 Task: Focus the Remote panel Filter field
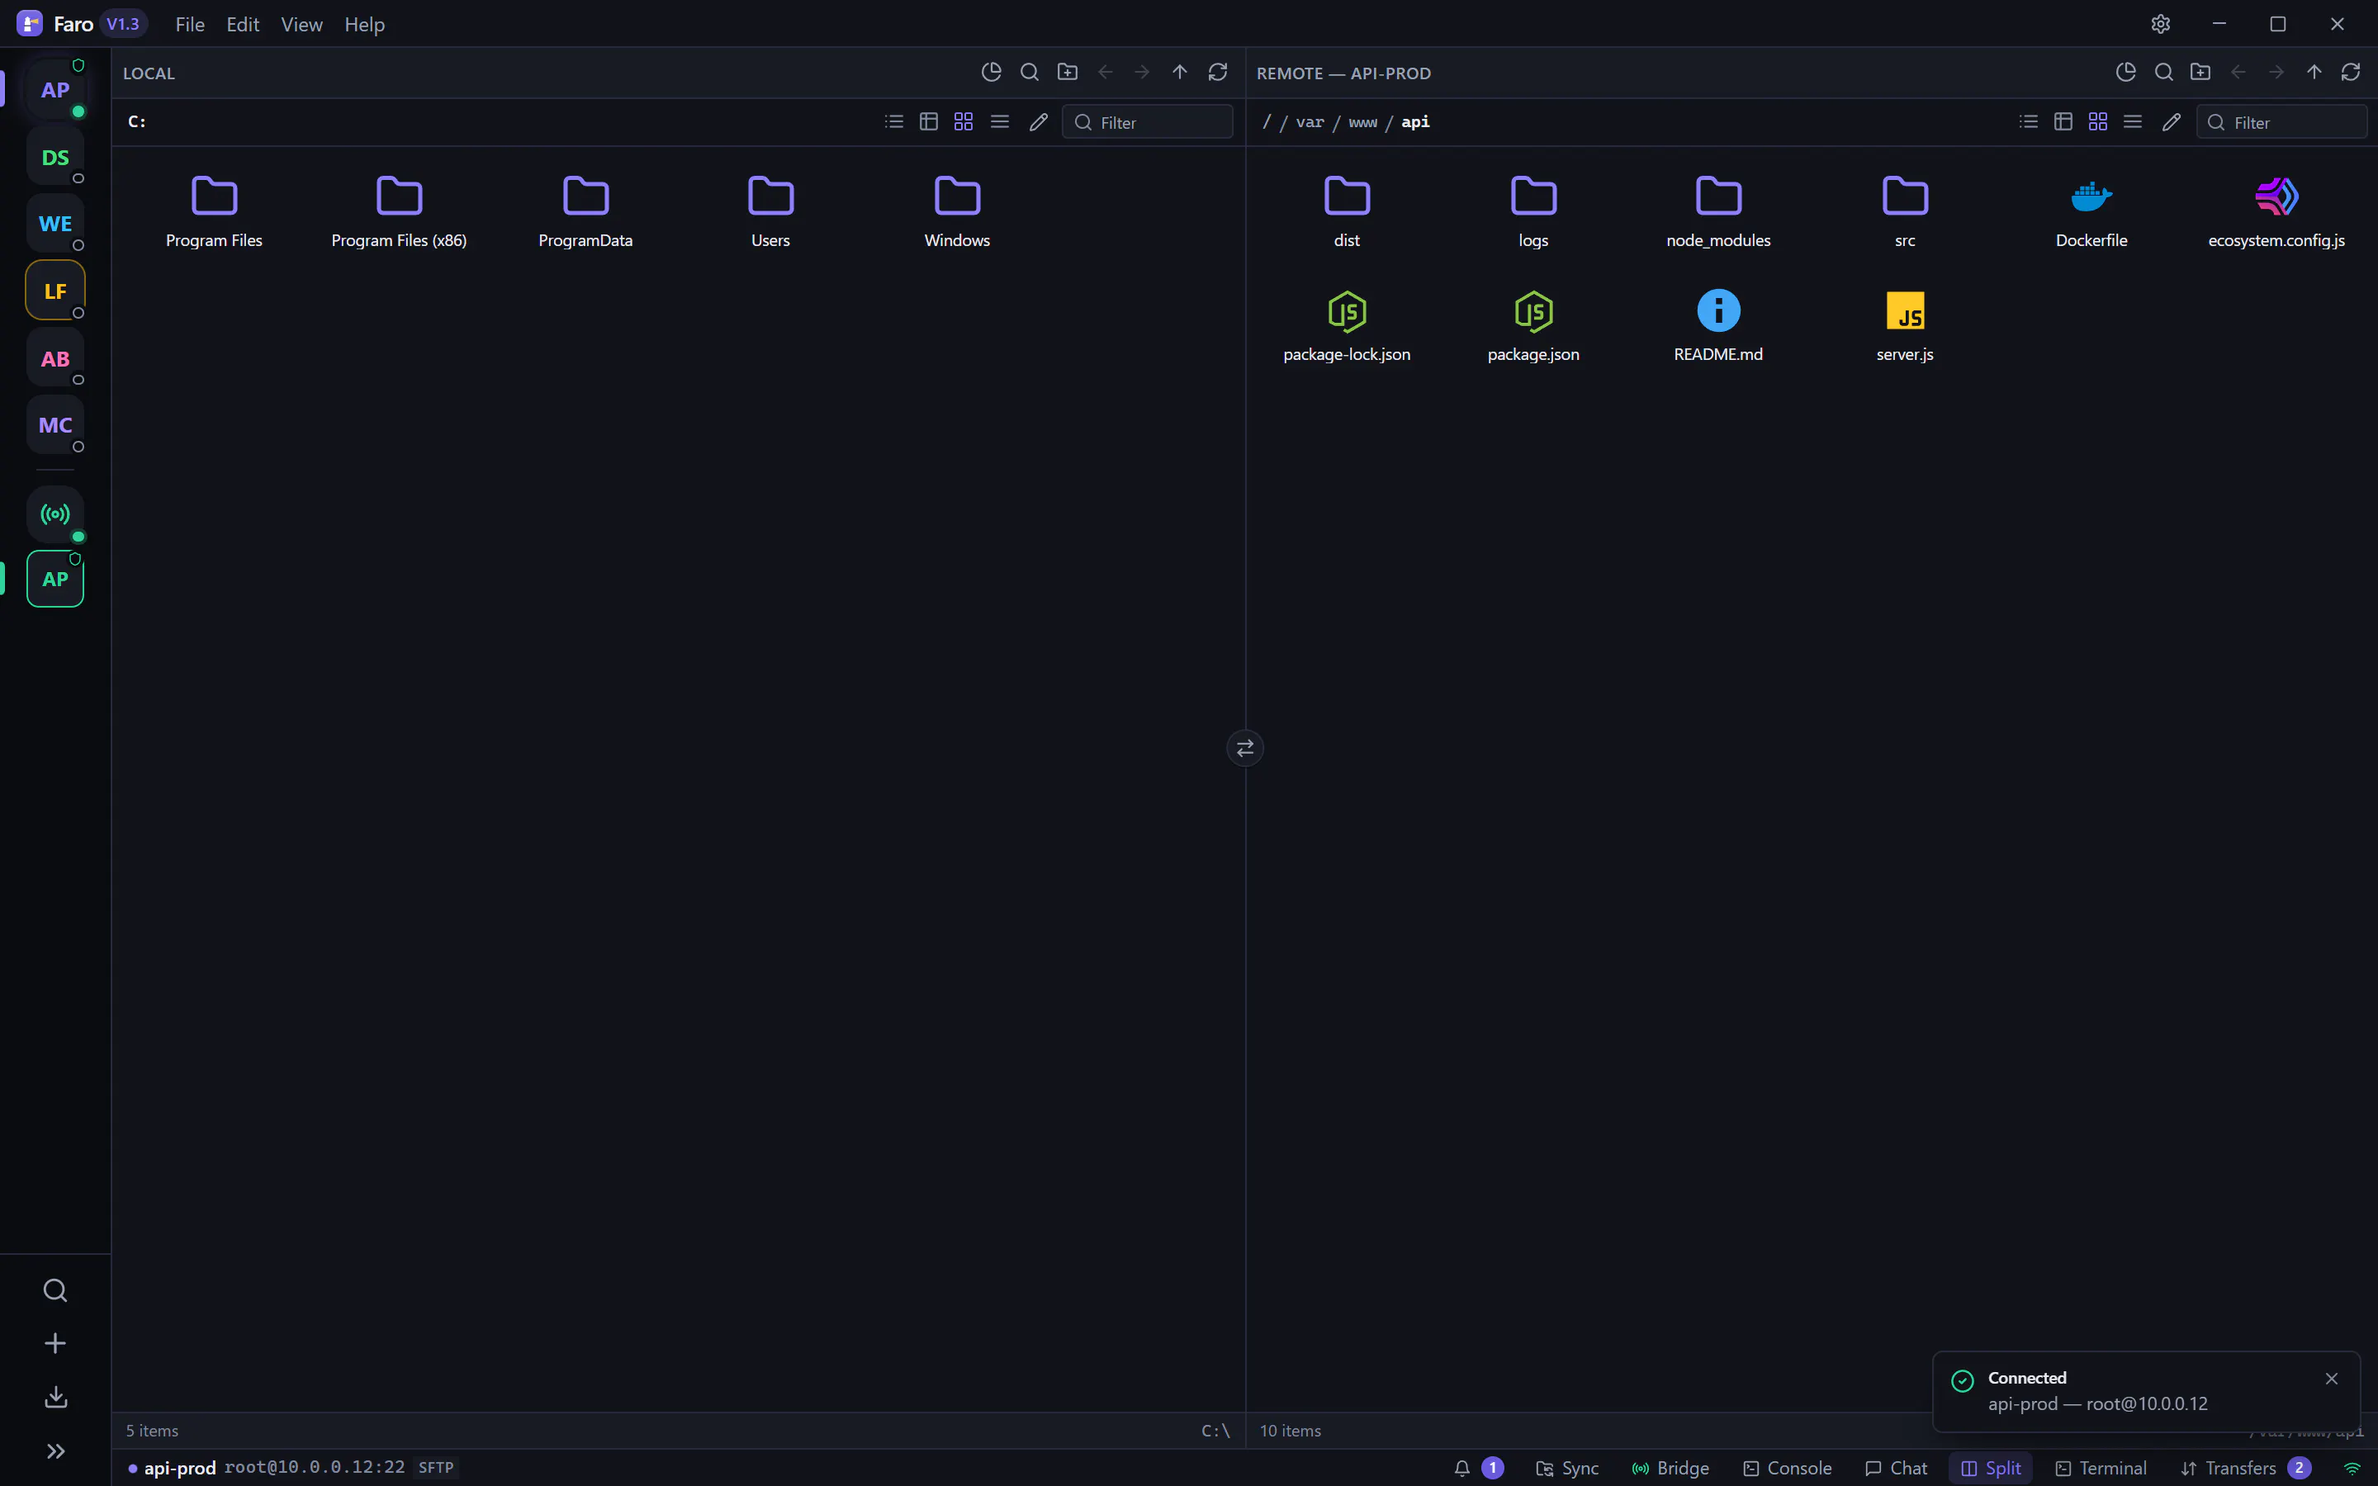(2281, 122)
